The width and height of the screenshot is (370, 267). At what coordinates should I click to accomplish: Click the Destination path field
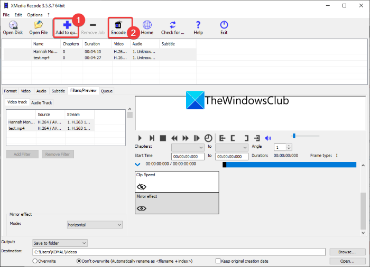click(179, 252)
